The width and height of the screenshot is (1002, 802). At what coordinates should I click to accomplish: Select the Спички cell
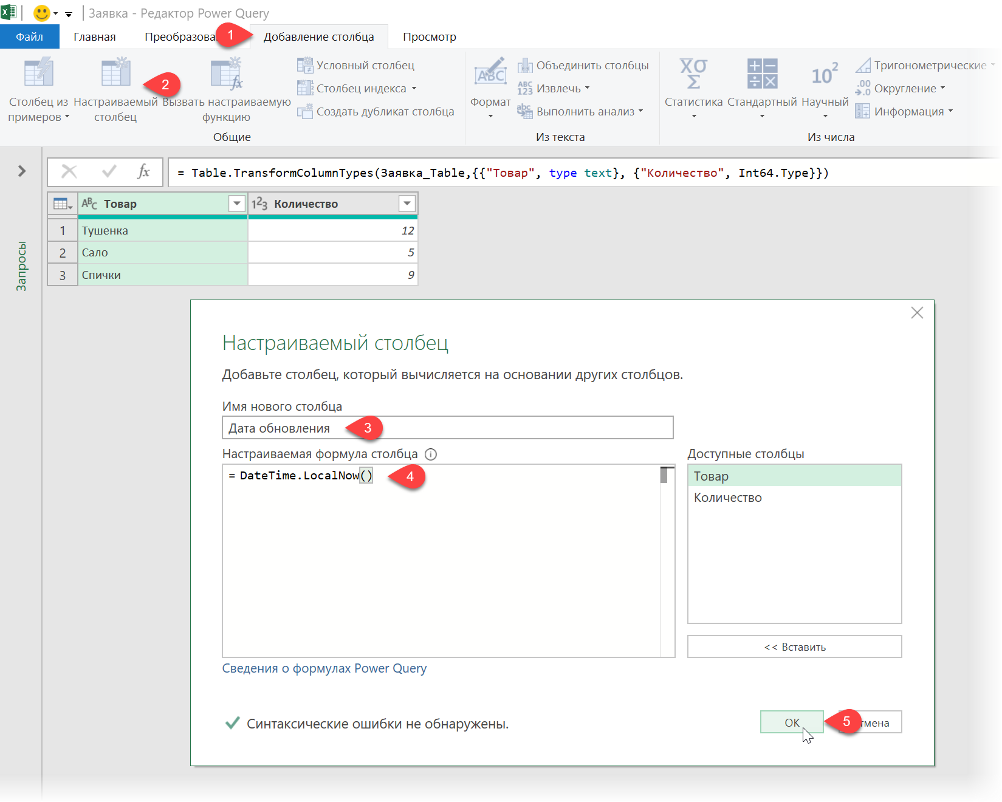pos(163,275)
